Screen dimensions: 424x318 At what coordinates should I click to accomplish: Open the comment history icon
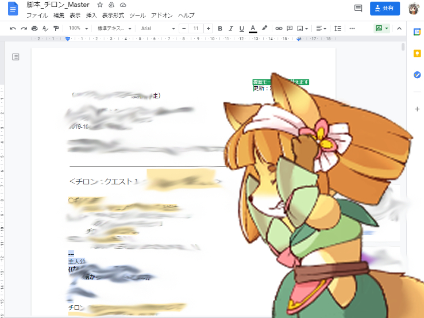pyautogui.click(x=359, y=8)
